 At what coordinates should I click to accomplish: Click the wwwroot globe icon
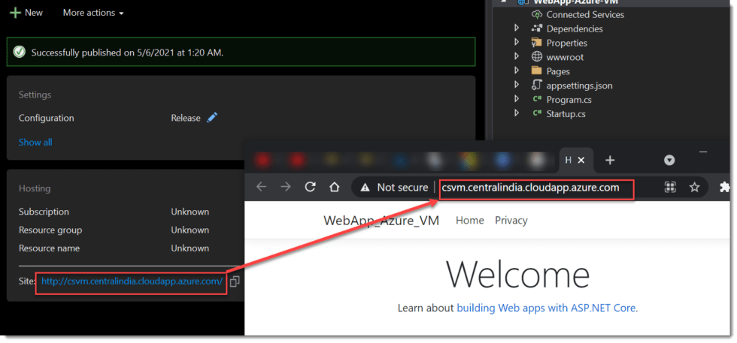(537, 57)
